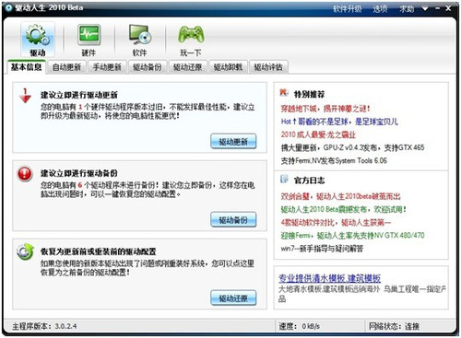Open 选项 in the title bar
461x338 pixels.
[x=380, y=8]
